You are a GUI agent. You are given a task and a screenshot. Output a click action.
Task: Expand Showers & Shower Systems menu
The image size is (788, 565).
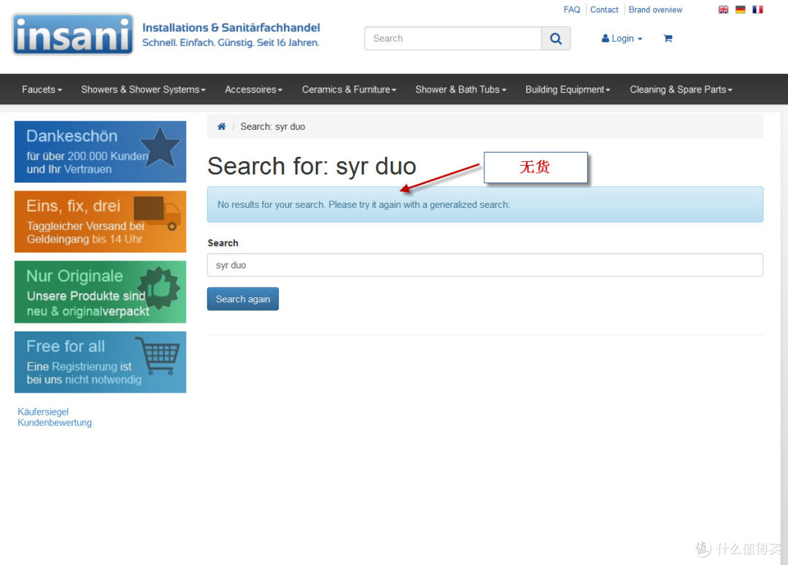click(143, 90)
